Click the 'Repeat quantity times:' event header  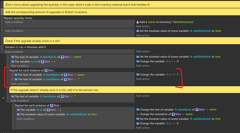18,18
